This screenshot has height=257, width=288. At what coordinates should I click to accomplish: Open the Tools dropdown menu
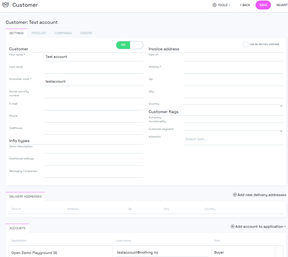(x=222, y=5)
